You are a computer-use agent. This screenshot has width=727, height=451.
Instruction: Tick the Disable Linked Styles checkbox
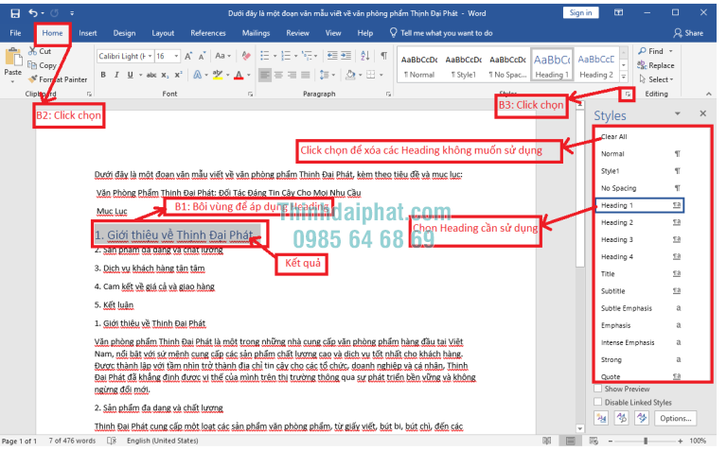[x=598, y=402]
